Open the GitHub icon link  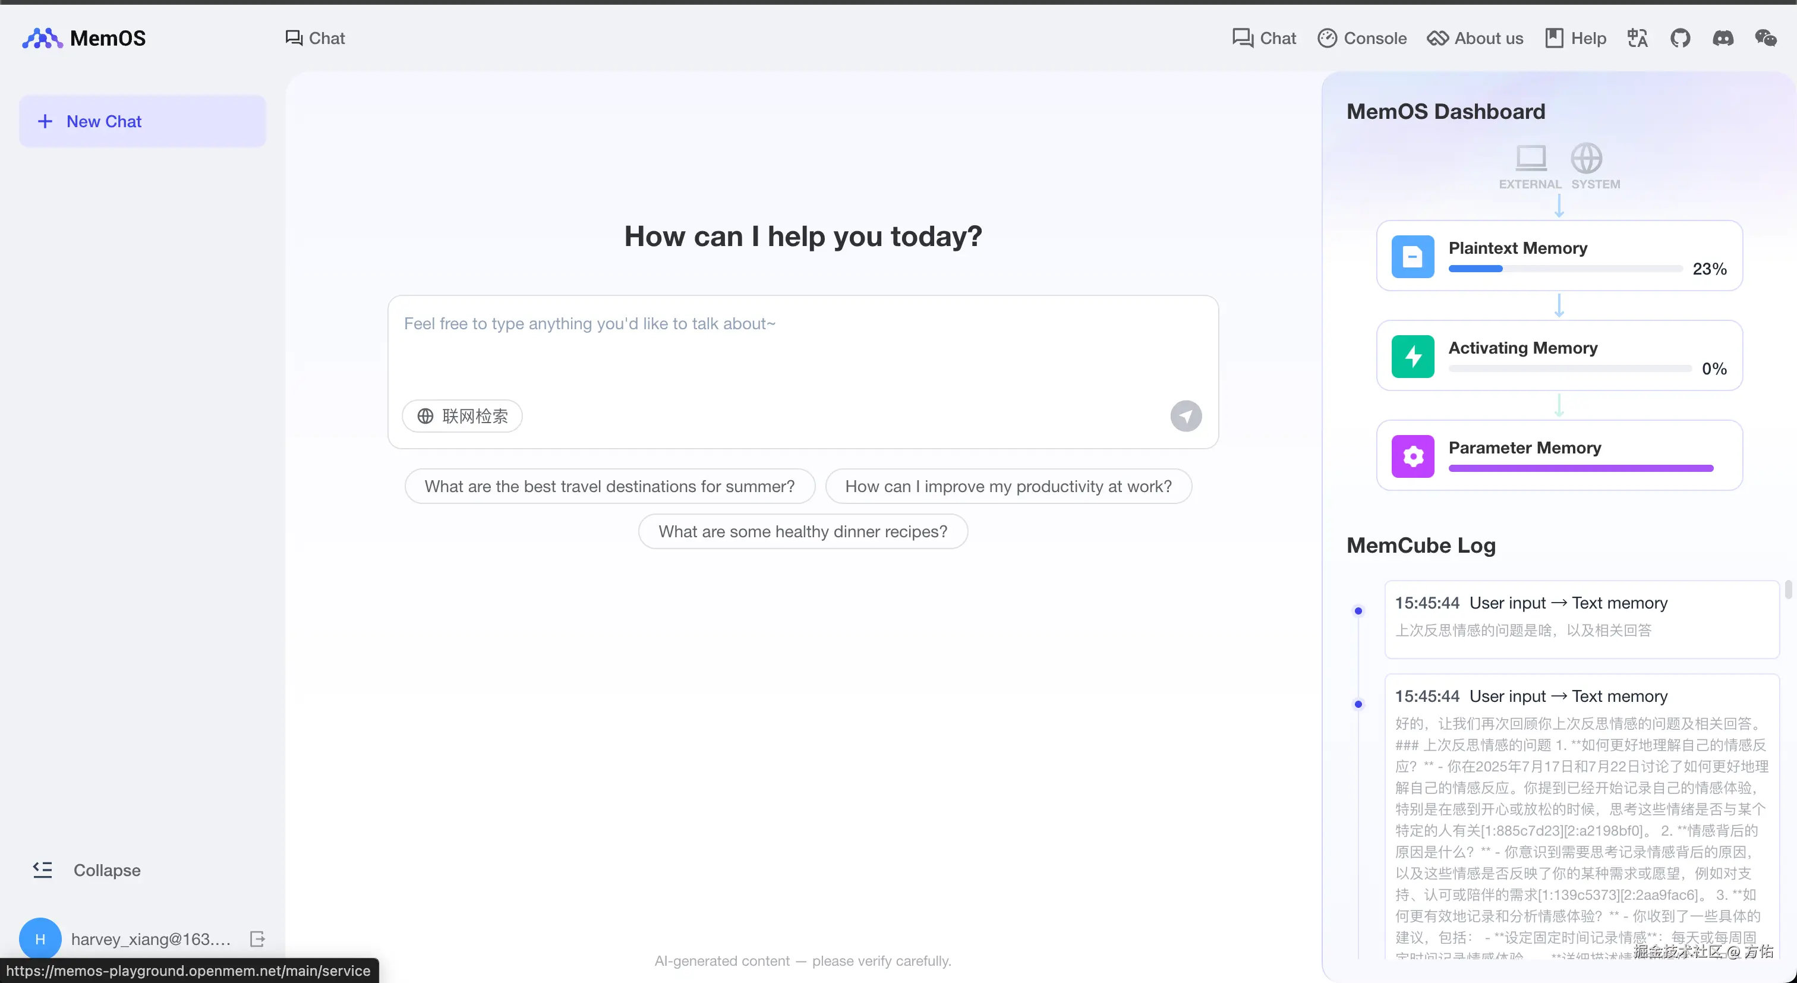(1680, 39)
